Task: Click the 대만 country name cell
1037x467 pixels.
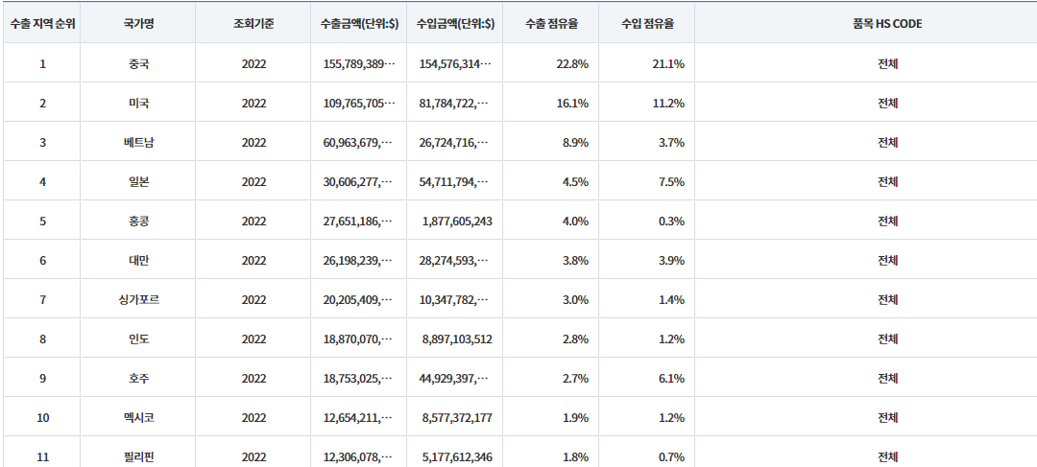Action: pyautogui.click(x=138, y=261)
